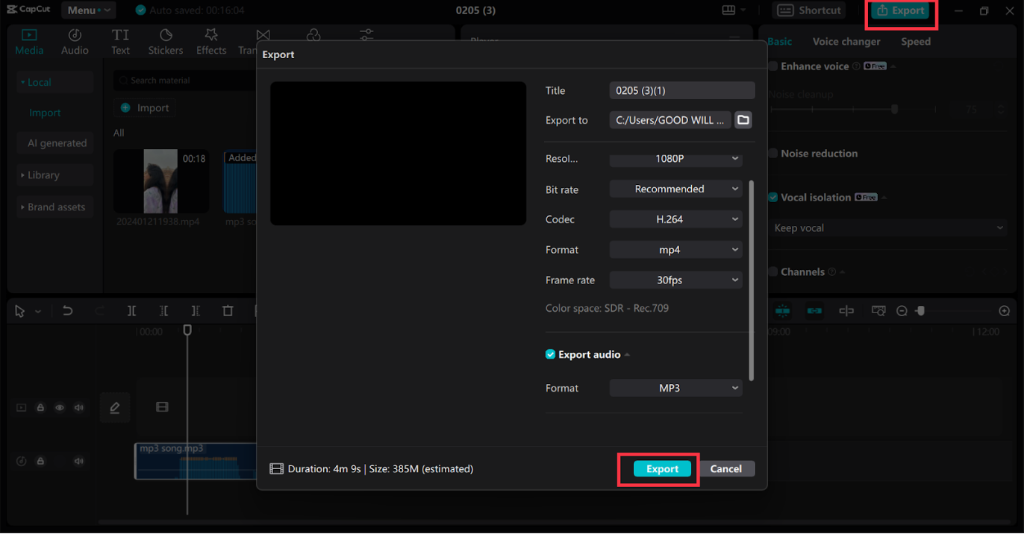Viewport: 1024px width, 534px height.
Task: Click the delete right trim icon
Action: [x=196, y=311]
